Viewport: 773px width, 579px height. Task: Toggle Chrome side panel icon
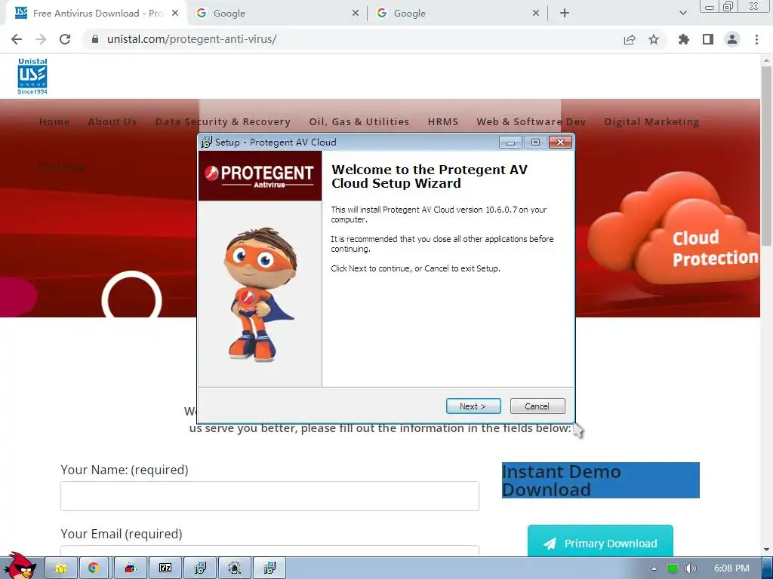point(708,39)
